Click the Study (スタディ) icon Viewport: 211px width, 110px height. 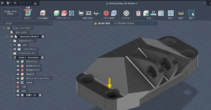[28, 13]
